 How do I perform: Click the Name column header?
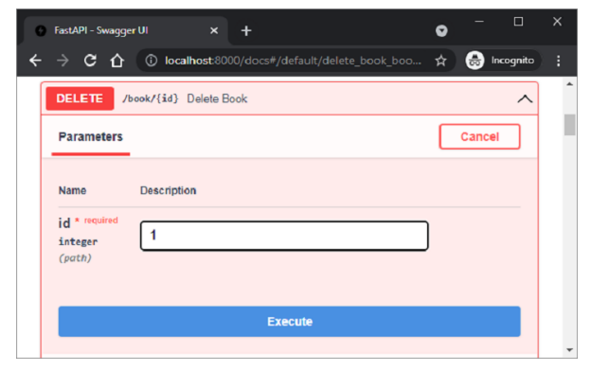coord(72,190)
